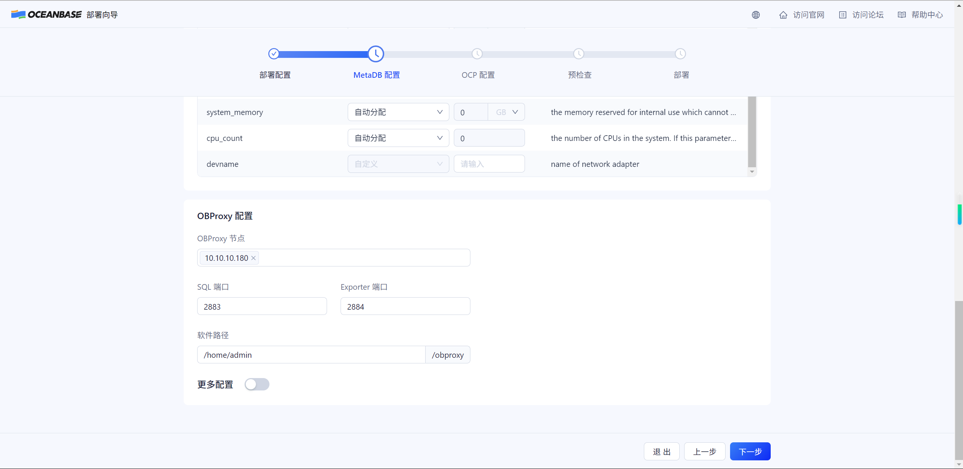Click the 退出 button
The image size is (963, 469).
(662, 451)
